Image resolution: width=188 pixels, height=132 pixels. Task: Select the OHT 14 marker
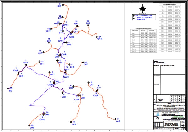tap(39, 62)
